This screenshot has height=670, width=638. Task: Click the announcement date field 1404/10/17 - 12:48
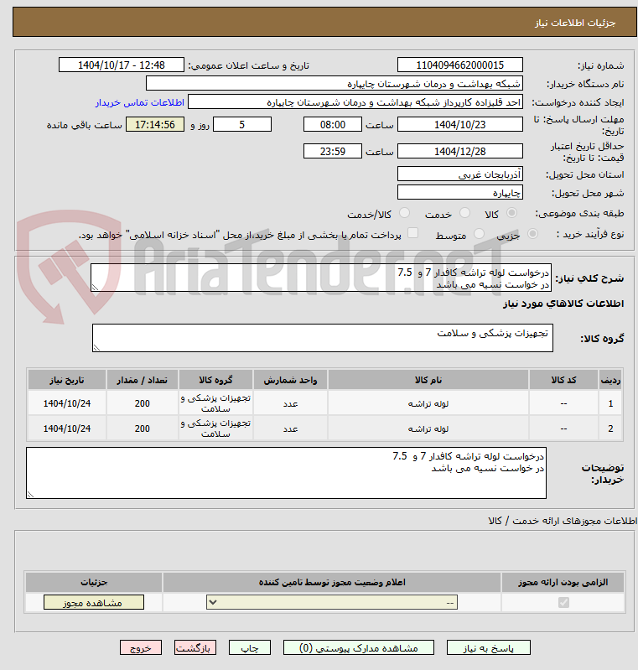pos(122,65)
